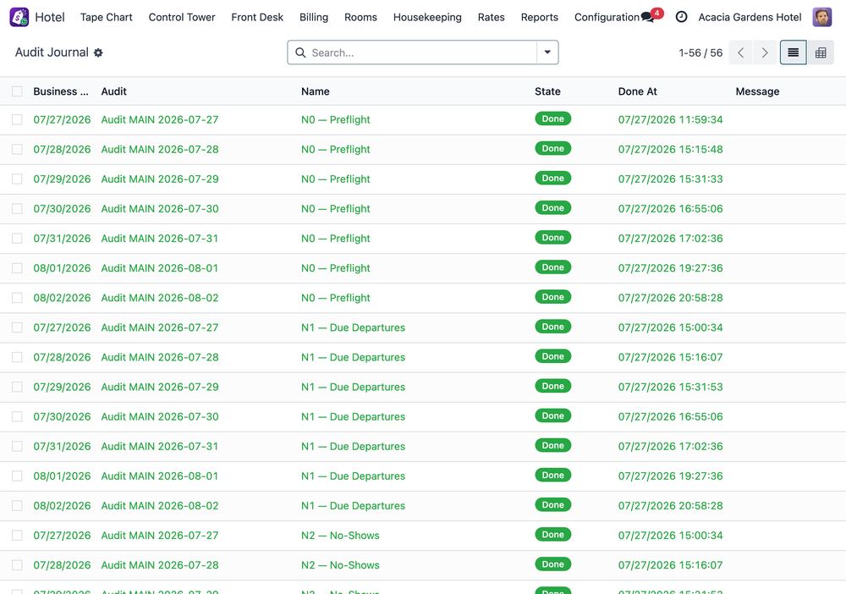
Task: Click Done At 07/27/2026 20:58:28 in the N1 Due Departures row
Action: coord(670,505)
